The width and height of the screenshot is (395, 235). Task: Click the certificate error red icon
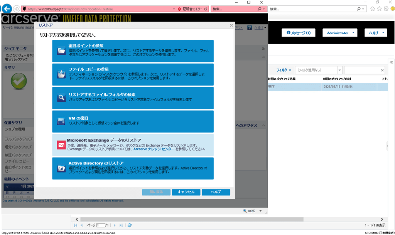click(179, 9)
